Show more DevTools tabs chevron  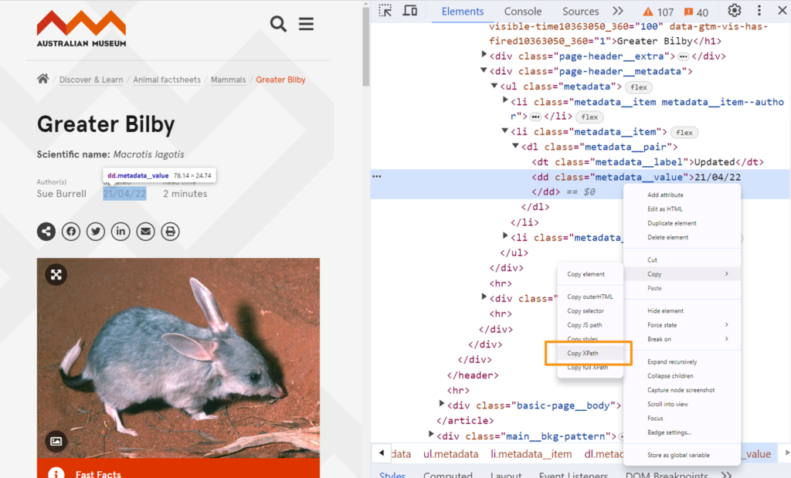click(x=618, y=11)
